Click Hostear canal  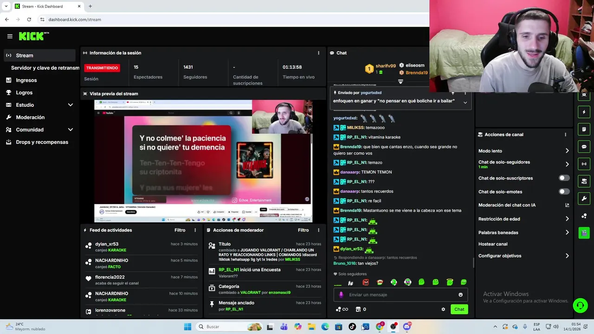[493, 244]
